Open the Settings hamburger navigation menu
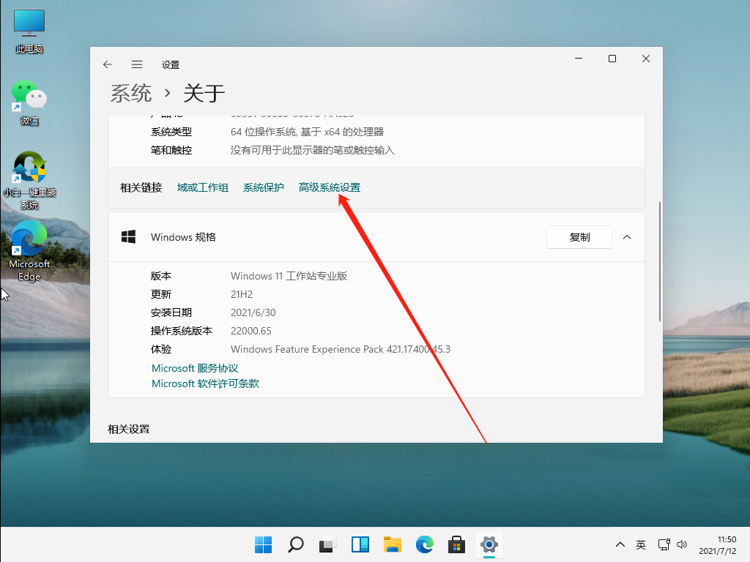Screen dimensions: 750x562 137,64
